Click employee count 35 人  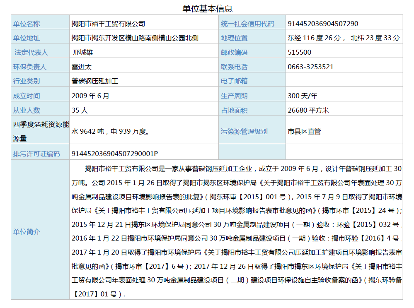click(80, 110)
